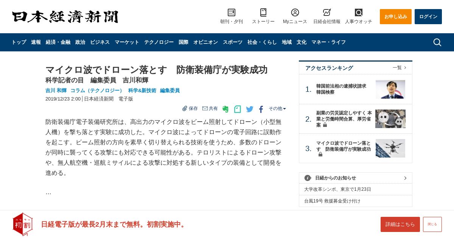
Task: Open 編集委員 tag link
Action: pos(170,91)
